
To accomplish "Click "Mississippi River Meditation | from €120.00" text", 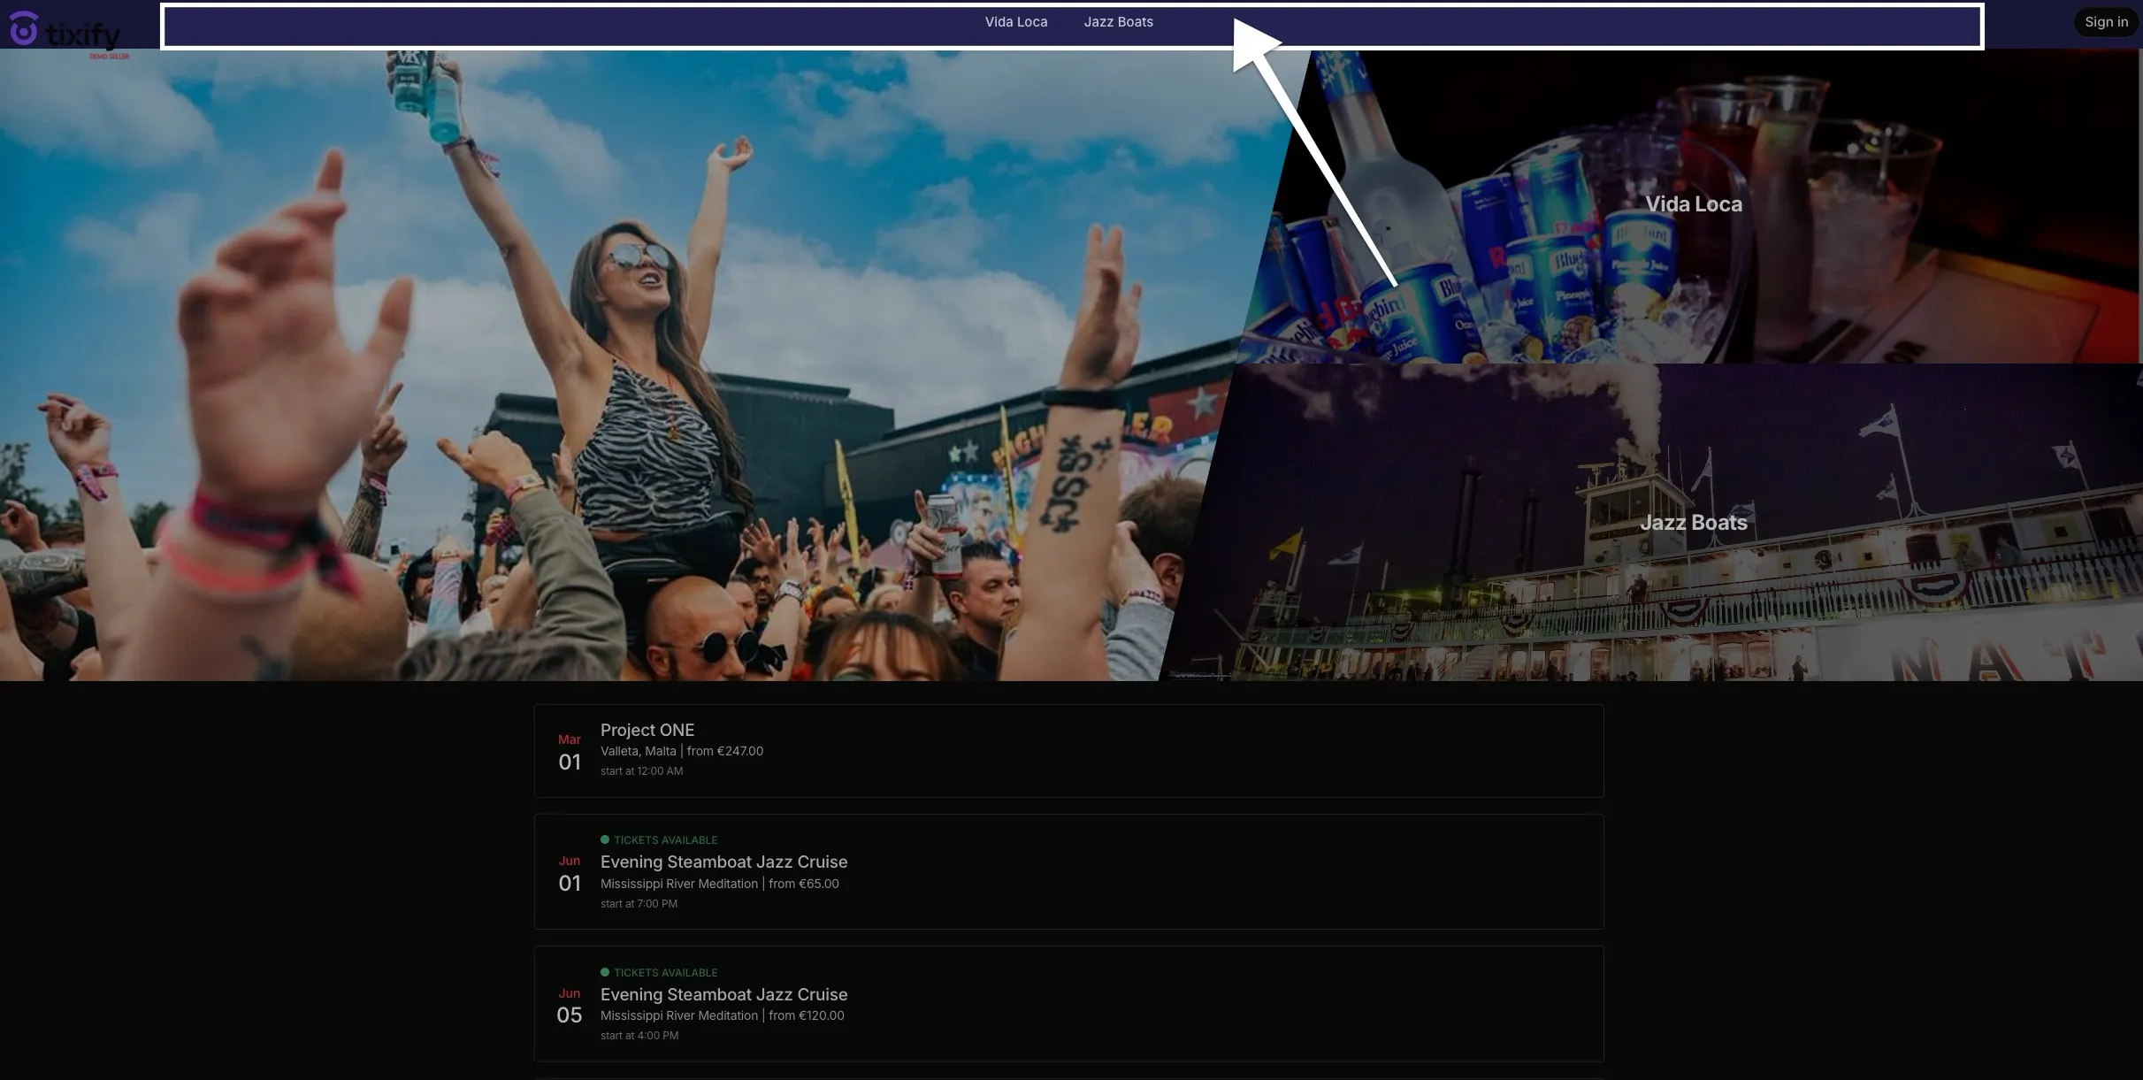I will point(722,1015).
